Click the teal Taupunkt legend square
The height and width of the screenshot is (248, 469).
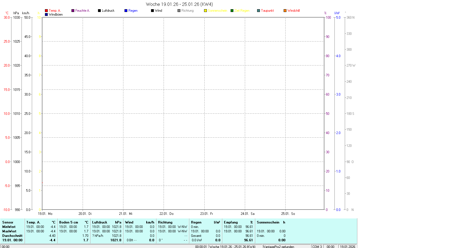259,11
